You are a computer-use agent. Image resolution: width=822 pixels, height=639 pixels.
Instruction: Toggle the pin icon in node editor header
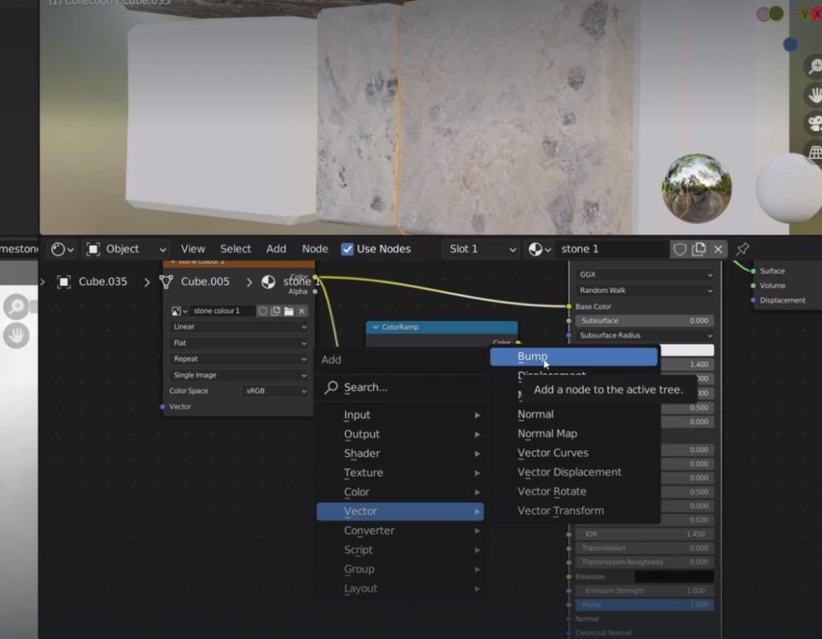click(x=743, y=249)
